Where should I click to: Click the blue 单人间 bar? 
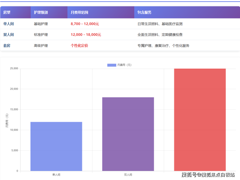pyautogui.click(x=56, y=146)
